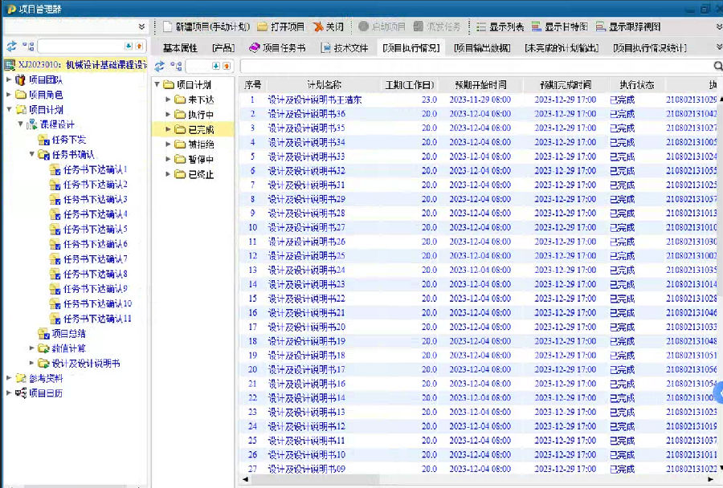The height and width of the screenshot is (488, 723).
Task: Click the tree structure icon above the 项目计划 folder panel
Action: coord(175,66)
